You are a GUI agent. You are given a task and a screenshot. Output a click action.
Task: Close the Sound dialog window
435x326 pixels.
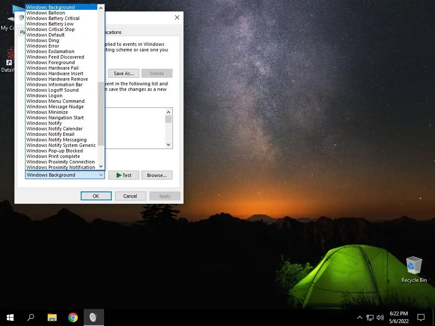pos(177,17)
